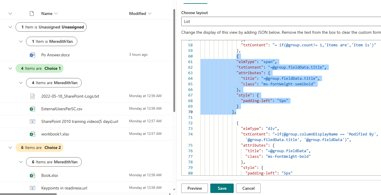Click the "elmType": "span" code line 61

pos(257,62)
